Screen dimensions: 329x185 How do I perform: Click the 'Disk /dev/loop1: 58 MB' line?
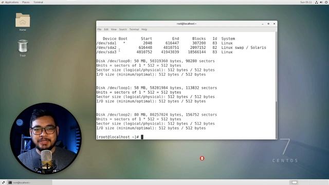156,88
